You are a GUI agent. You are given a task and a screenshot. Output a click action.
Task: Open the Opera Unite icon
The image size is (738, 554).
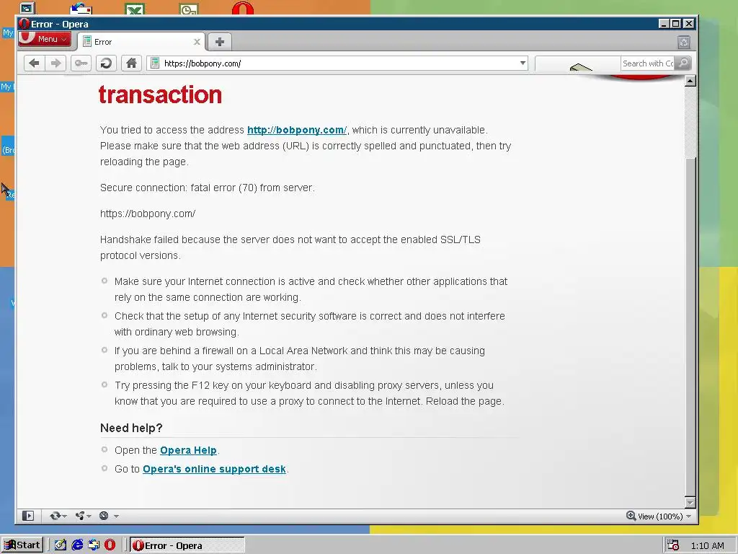click(80, 516)
